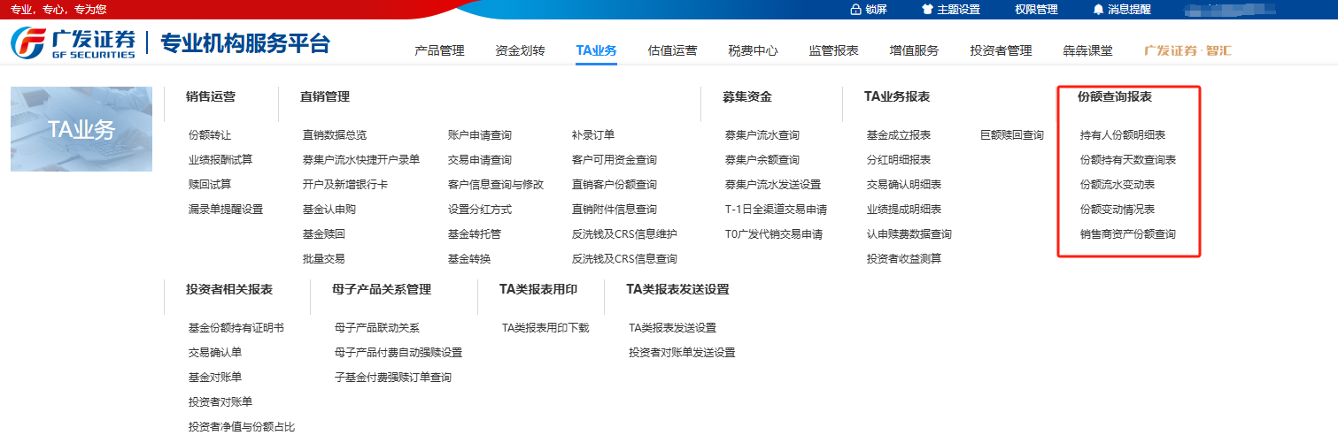
Task: Open 持有人份额明细表 report
Action: 1122,135
